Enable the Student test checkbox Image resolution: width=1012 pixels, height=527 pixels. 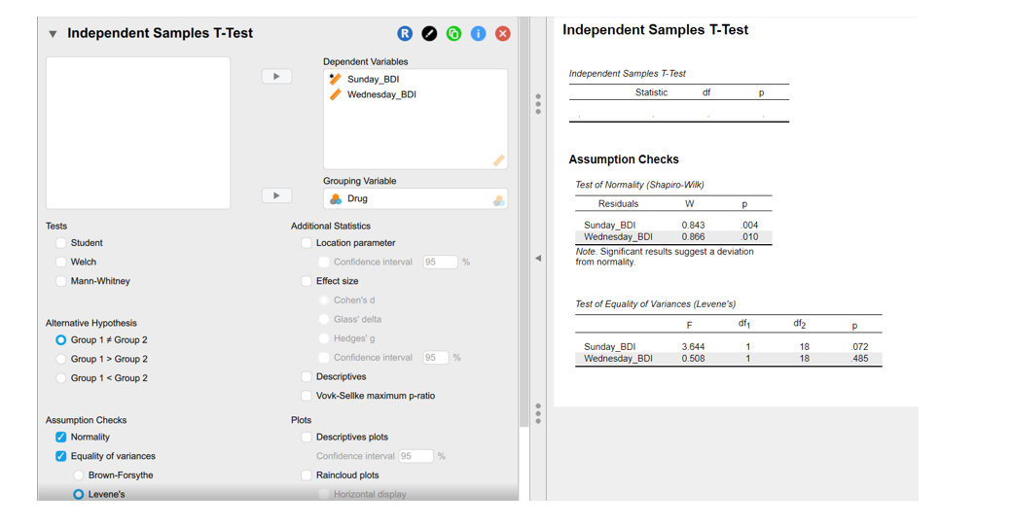click(61, 243)
